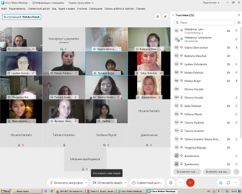Open the Файл menu
The width and height of the screenshot is (242, 194).
4,9
